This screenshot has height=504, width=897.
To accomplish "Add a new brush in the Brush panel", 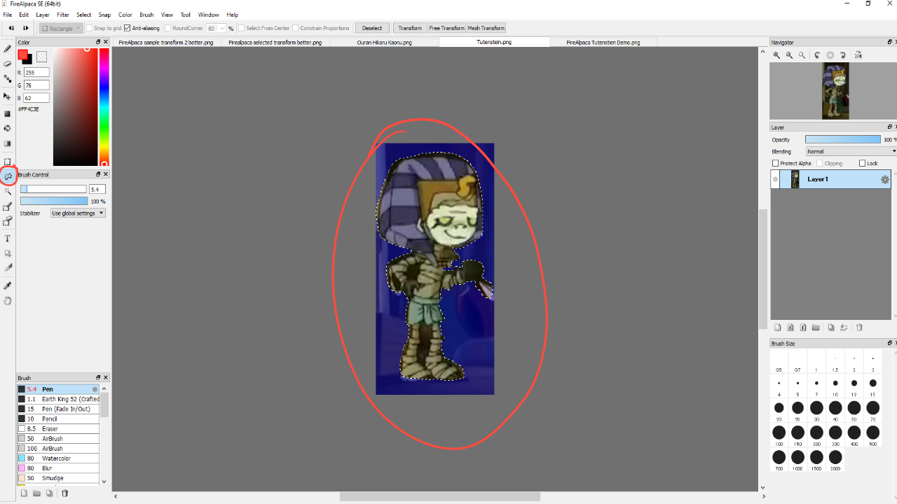I will point(24,493).
